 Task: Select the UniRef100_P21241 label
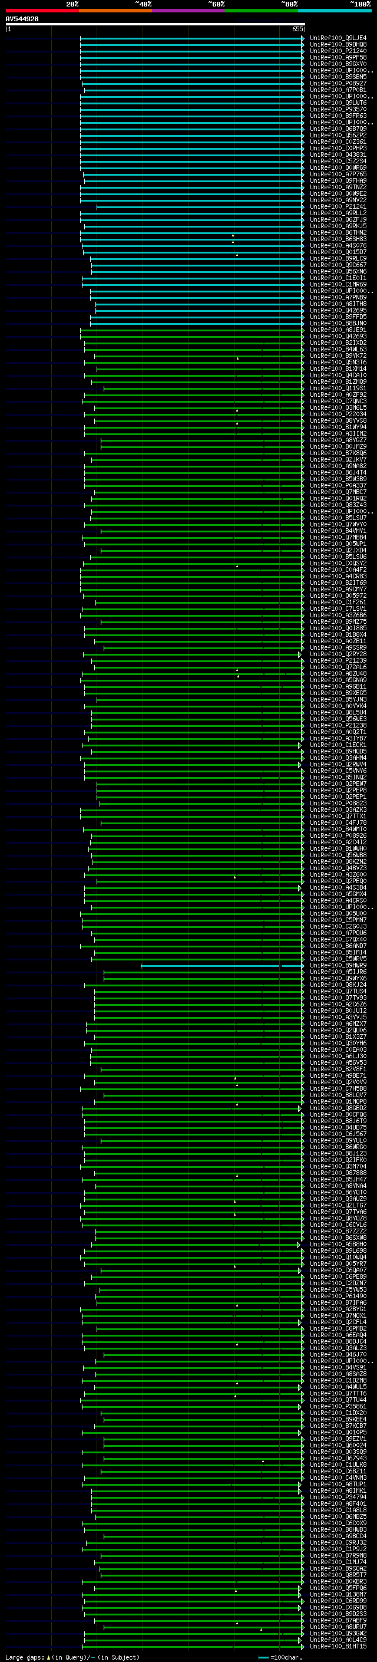(338, 206)
